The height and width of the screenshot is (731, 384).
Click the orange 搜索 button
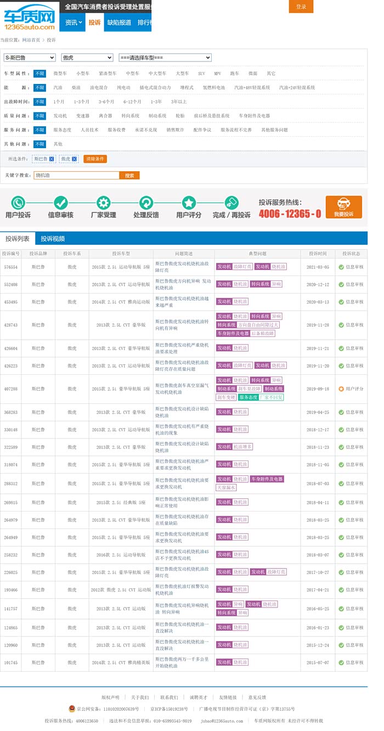129,176
